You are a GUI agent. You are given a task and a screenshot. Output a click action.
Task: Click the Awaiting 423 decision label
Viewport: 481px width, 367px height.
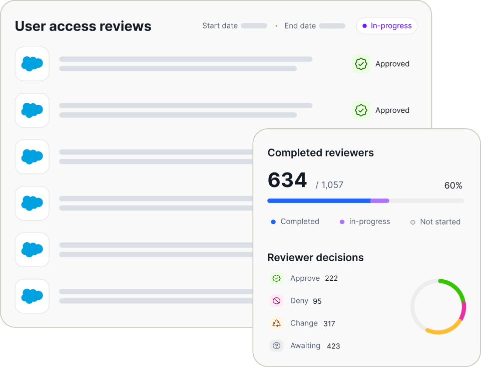coord(315,345)
